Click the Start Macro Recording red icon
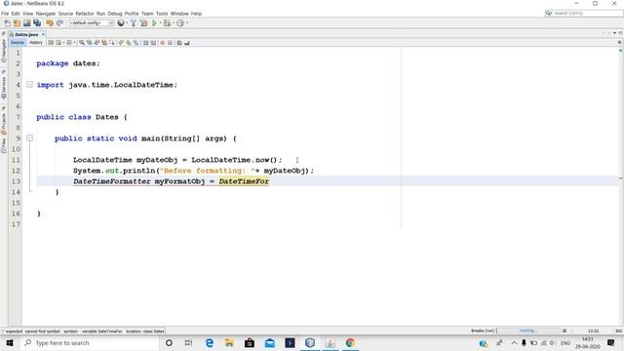 [x=163, y=43]
